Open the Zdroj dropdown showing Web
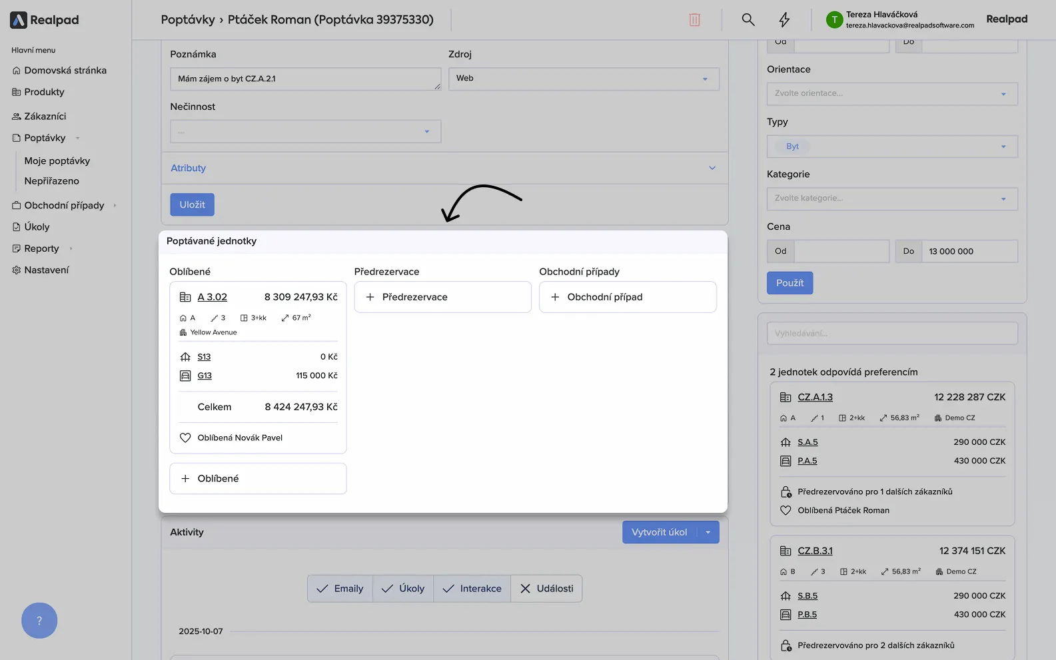 (583, 79)
